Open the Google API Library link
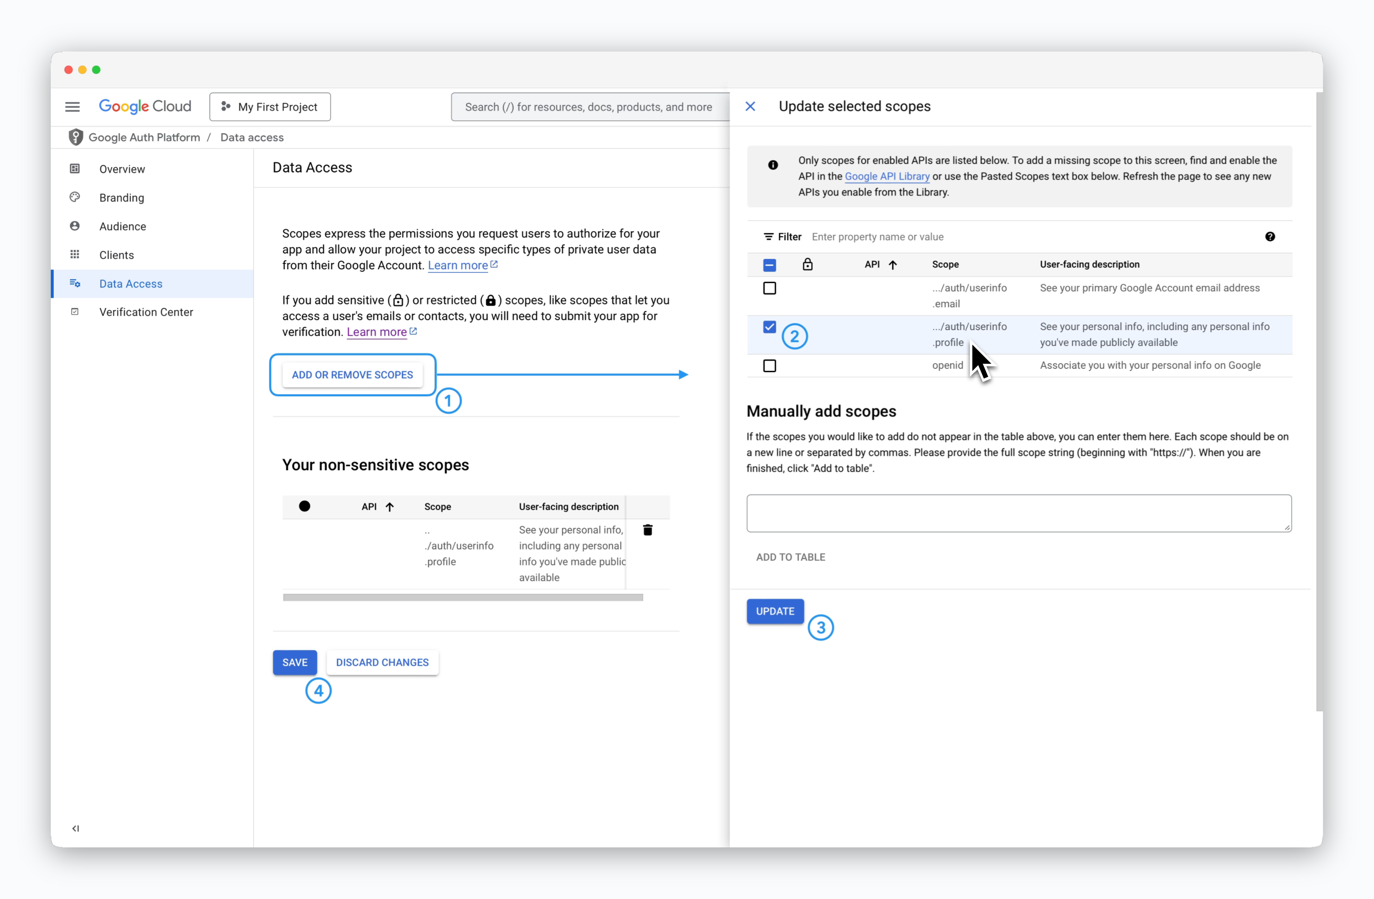This screenshot has height=899, width=1374. (x=887, y=176)
